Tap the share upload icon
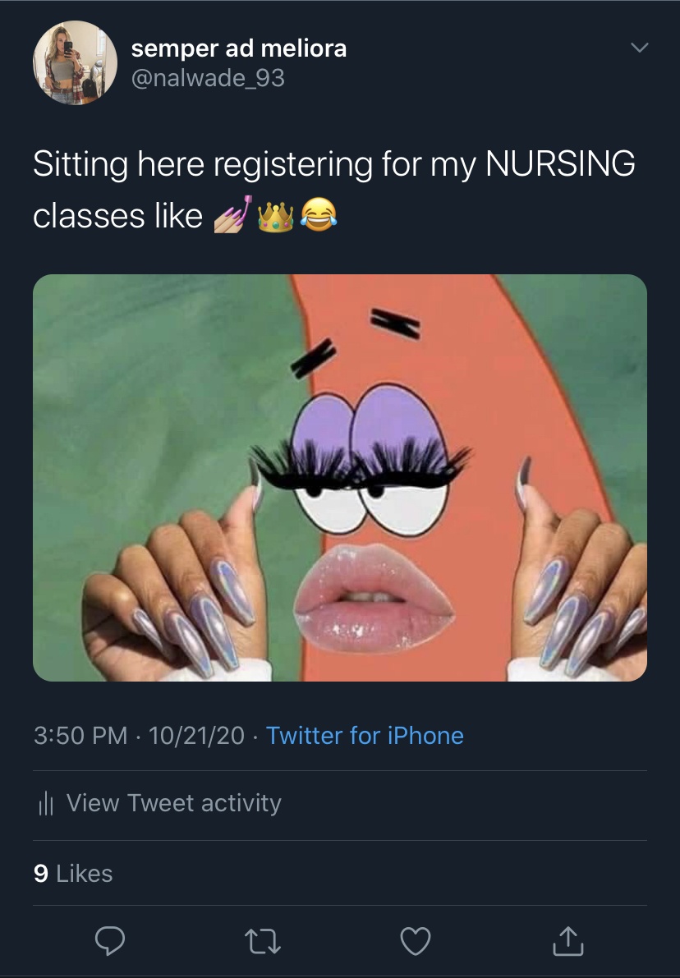Image resolution: width=680 pixels, height=978 pixels. [x=568, y=940]
